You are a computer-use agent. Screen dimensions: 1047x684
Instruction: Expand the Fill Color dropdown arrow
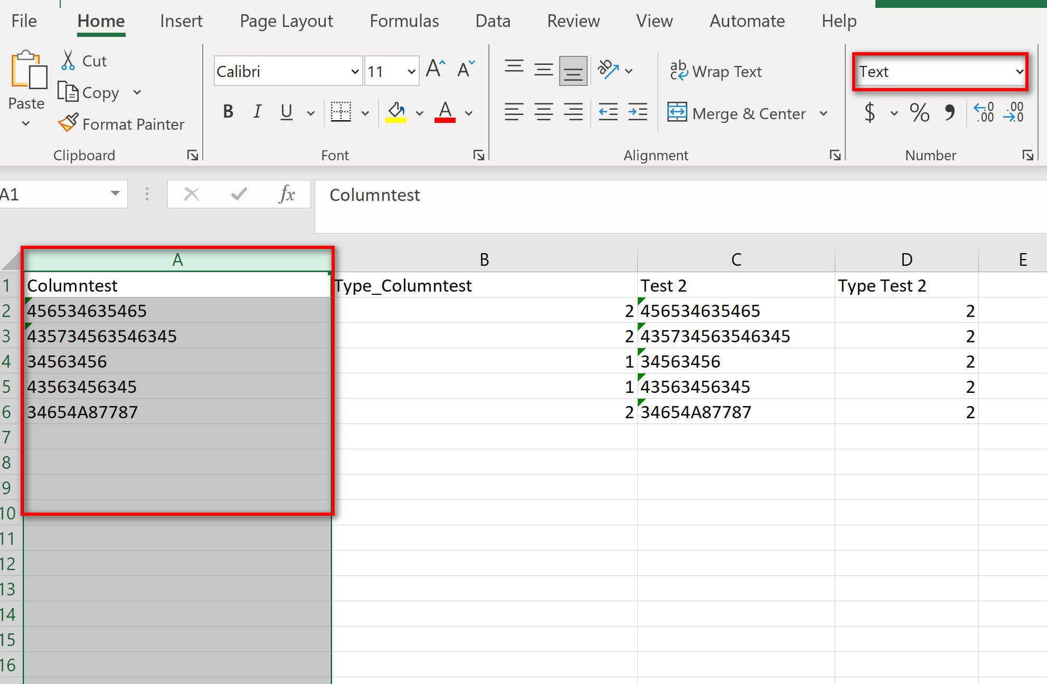(x=420, y=113)
